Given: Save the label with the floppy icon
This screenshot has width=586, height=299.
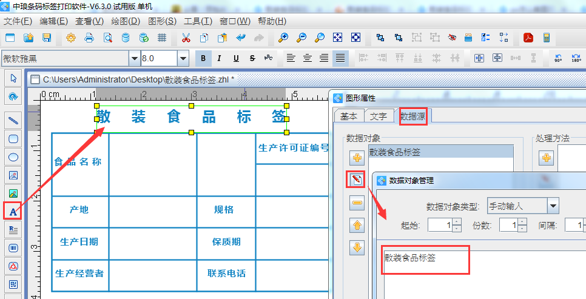Looking at the screenshot, I should click(46, 38).
